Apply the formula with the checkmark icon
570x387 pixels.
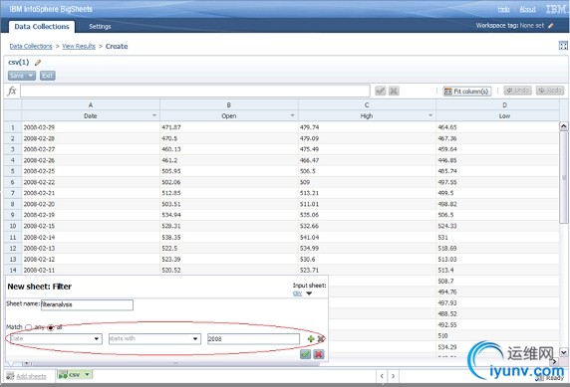pos(381,91)
